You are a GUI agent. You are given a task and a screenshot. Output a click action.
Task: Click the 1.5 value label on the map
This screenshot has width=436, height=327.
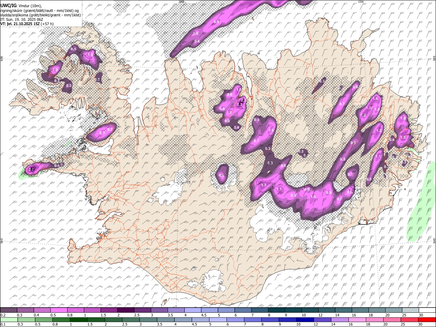(403, 138)
